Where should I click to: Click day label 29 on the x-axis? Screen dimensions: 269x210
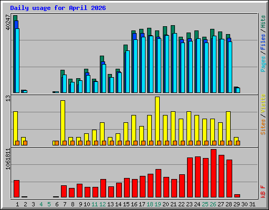[236, 204]
